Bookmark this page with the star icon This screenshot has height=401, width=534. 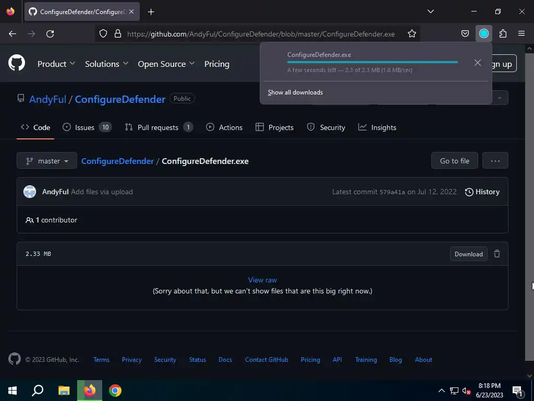pyautogui.click(x=412, y=34)
